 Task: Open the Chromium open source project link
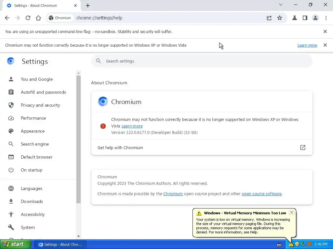point(173,194)
